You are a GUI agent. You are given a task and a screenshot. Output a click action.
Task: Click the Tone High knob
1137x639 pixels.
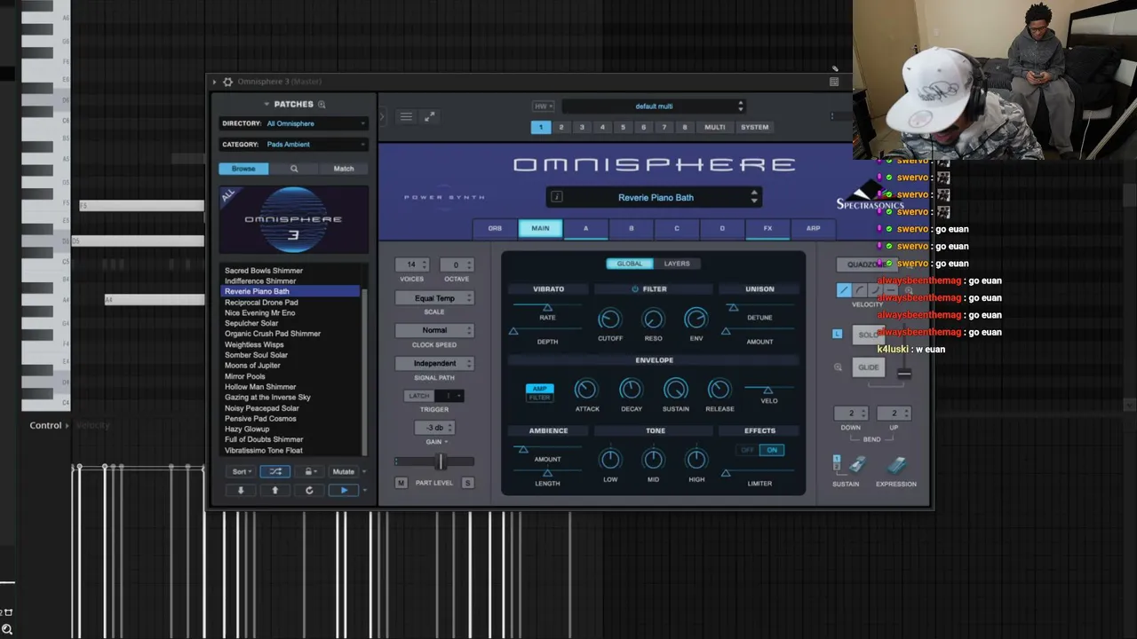click(696, 459)
